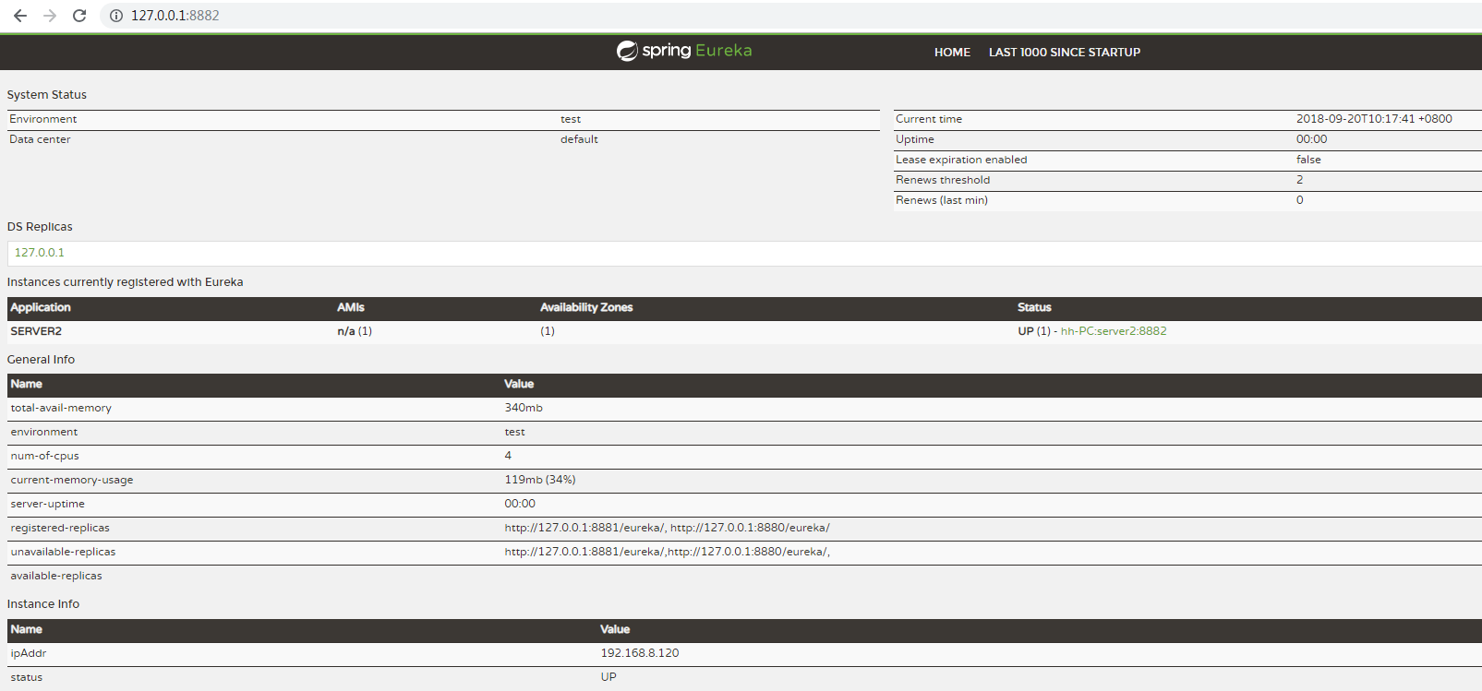The height and width of the screenshot is (691, 1482).
Task: Click the ipAddr row name
Action: pyautogui.click(x=29, y=653)
